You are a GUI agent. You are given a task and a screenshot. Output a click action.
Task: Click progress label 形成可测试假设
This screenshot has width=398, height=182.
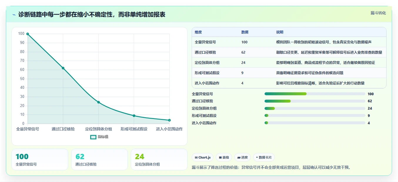[204, 116]
